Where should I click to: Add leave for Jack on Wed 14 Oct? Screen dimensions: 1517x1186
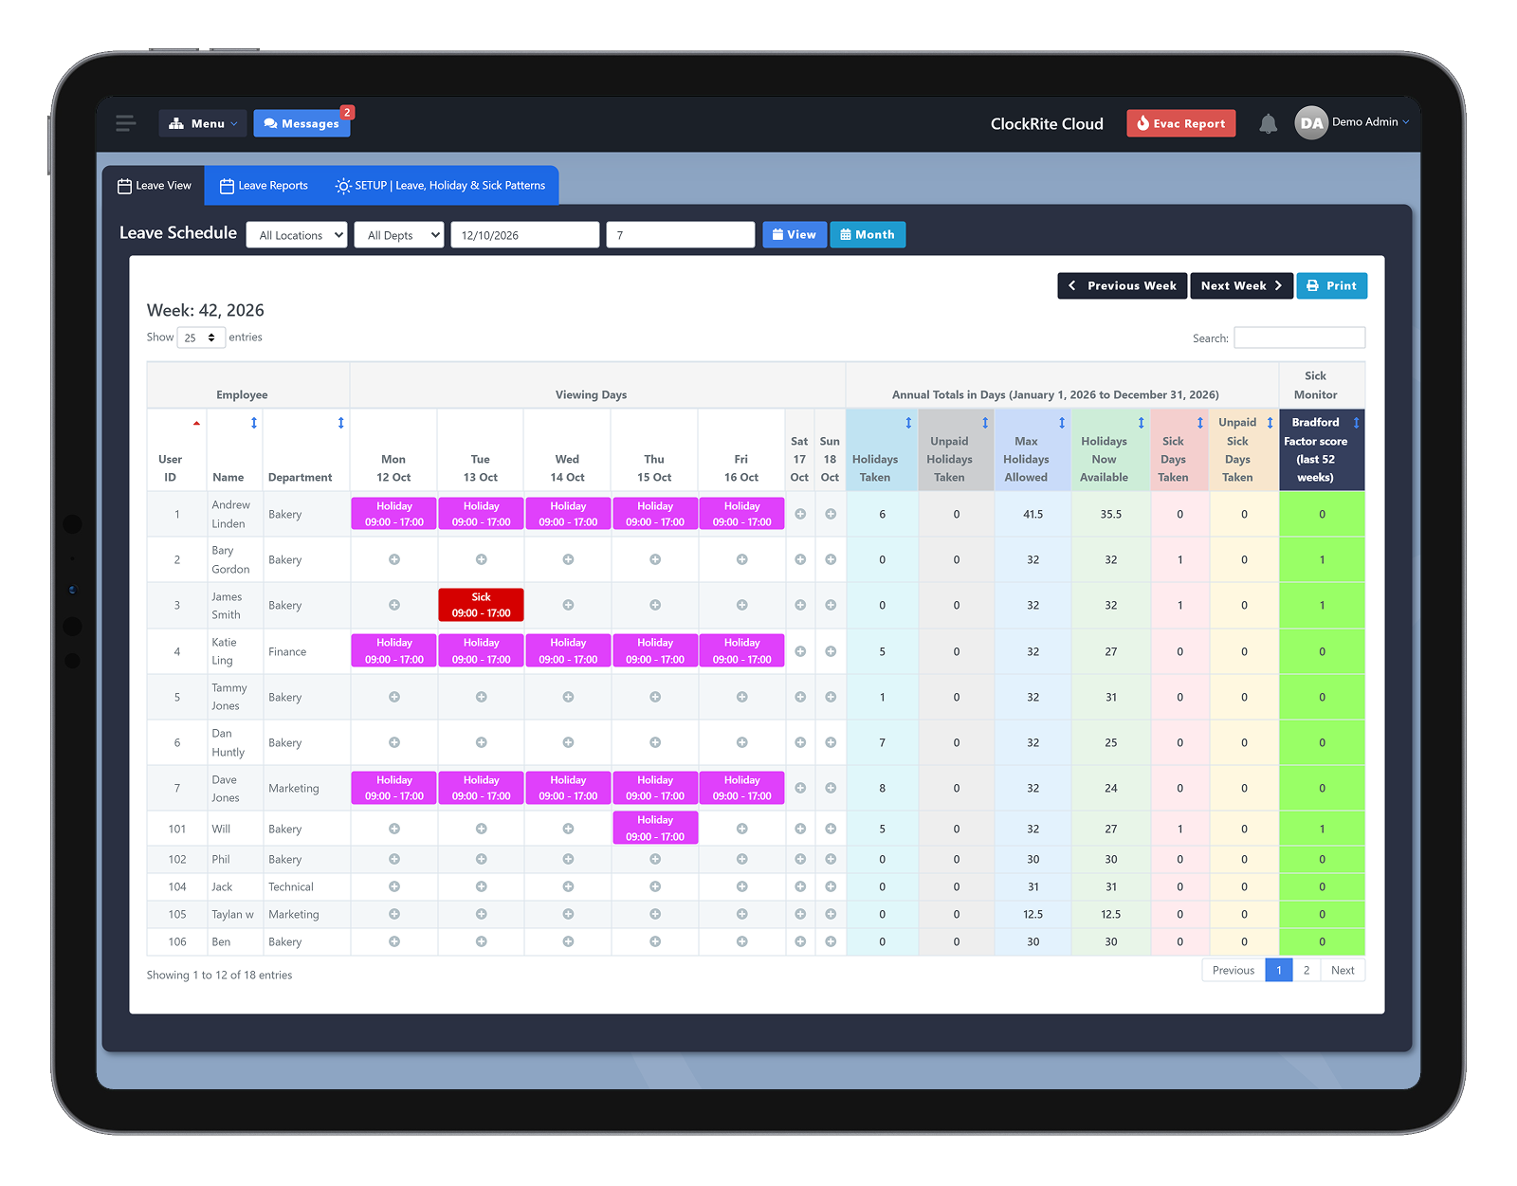568,886
